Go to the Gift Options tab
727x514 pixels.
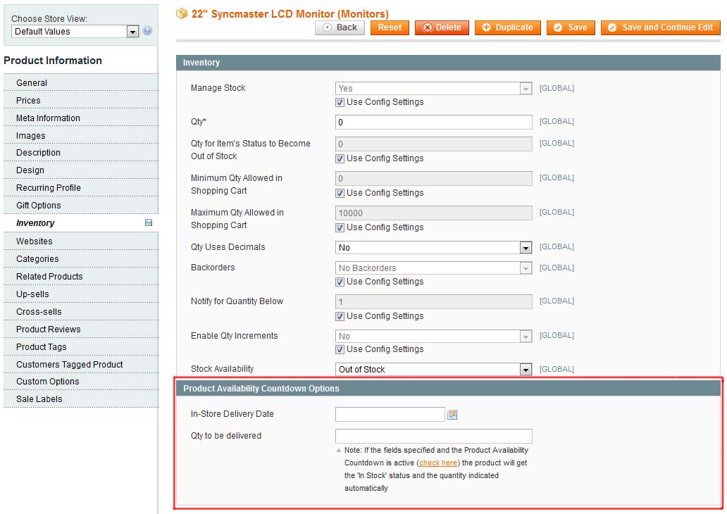coord(81,206)
